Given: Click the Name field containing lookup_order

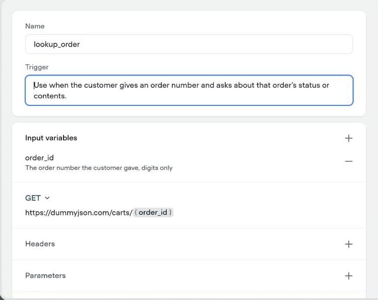Looking at the screenshot, I should [189, 44].
